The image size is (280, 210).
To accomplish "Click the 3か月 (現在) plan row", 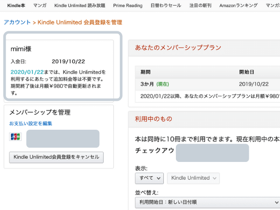I will pos(208,84).
